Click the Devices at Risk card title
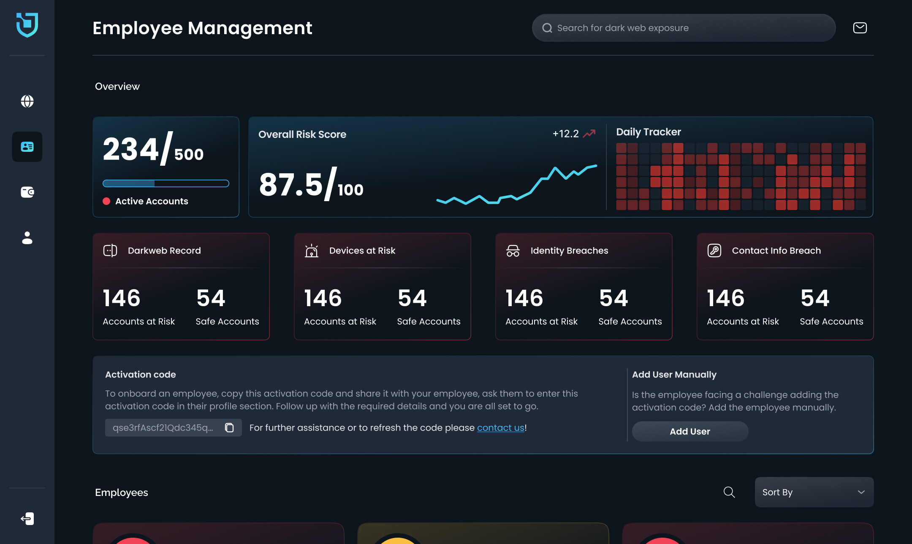The image size is (912, 544). tap(362, 250)
